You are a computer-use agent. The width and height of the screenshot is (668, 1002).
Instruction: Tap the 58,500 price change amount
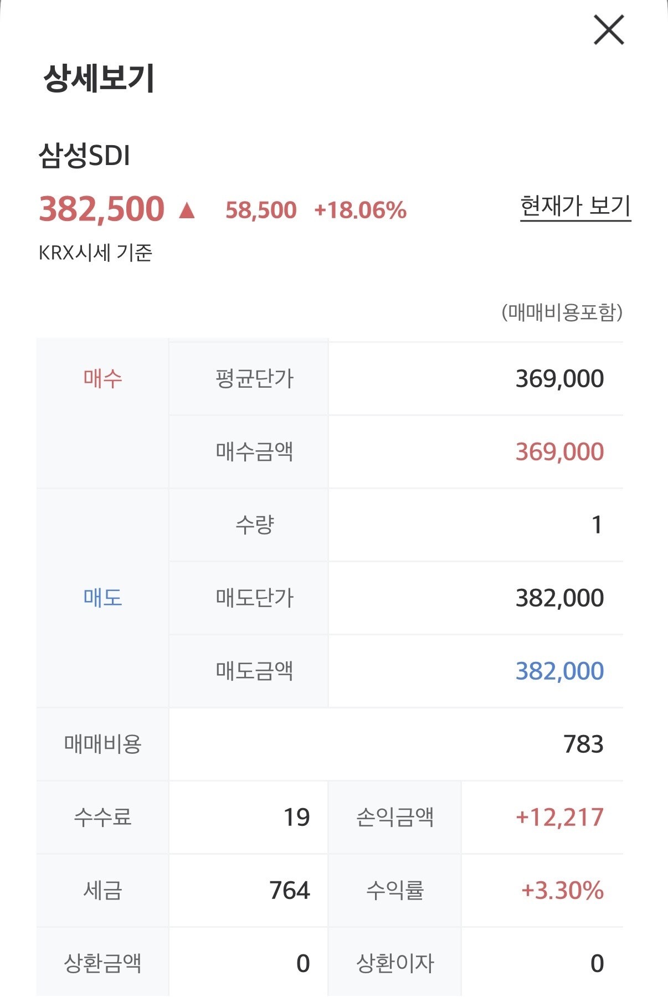click(x=261, y=210)
